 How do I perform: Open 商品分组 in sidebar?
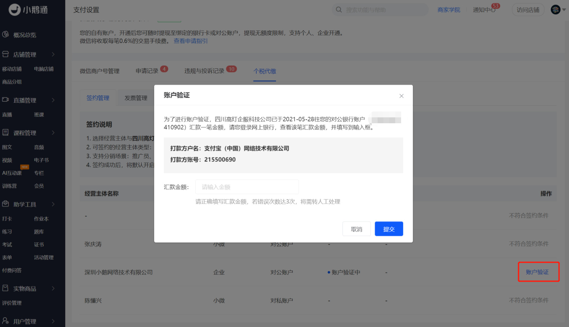pos(12,82)
